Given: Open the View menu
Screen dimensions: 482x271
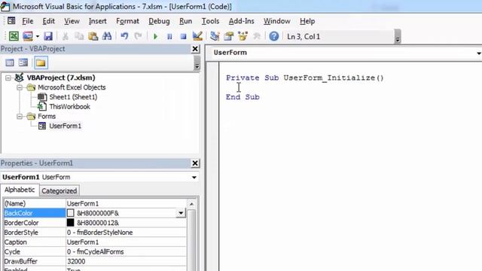Looking at the screenshot, I should (x=72, y=21).
